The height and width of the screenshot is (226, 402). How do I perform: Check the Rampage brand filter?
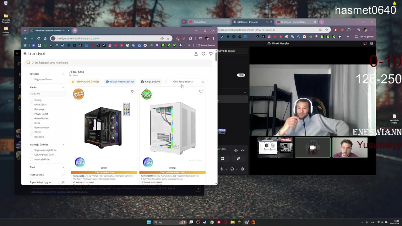point(31,109)
